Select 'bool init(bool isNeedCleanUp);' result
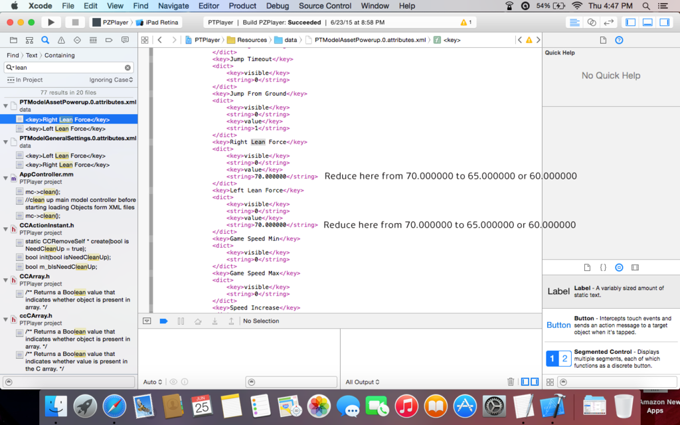 (68, 257)
